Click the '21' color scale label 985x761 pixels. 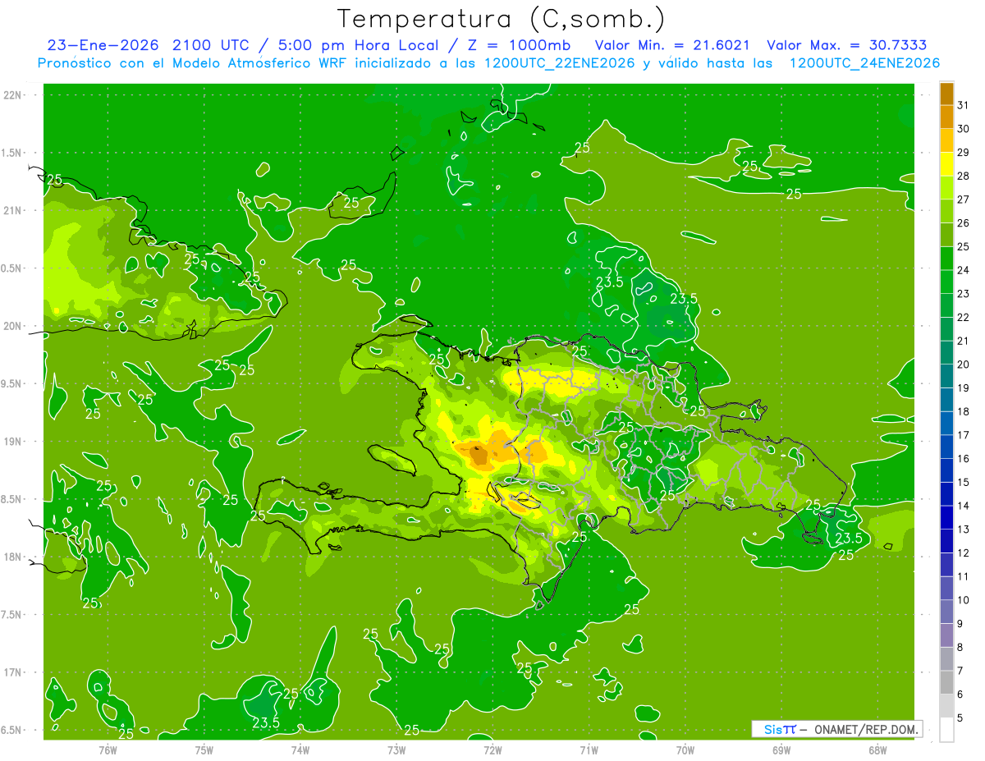(964, 341)
